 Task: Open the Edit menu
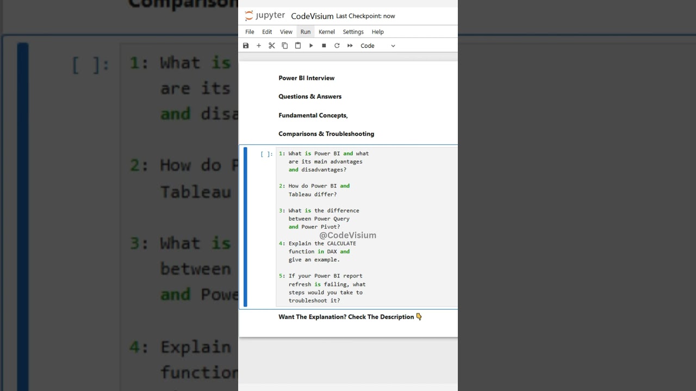267,32
